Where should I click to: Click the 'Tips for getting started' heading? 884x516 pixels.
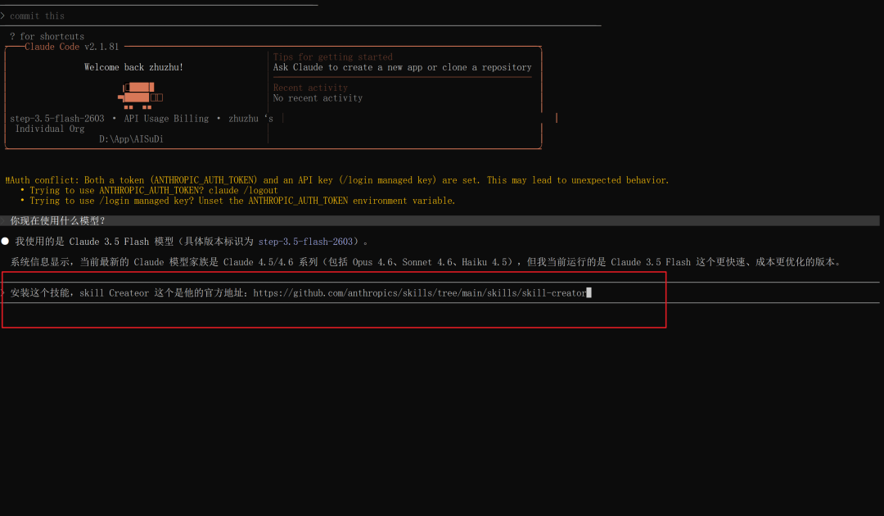[x=332, y=57]
